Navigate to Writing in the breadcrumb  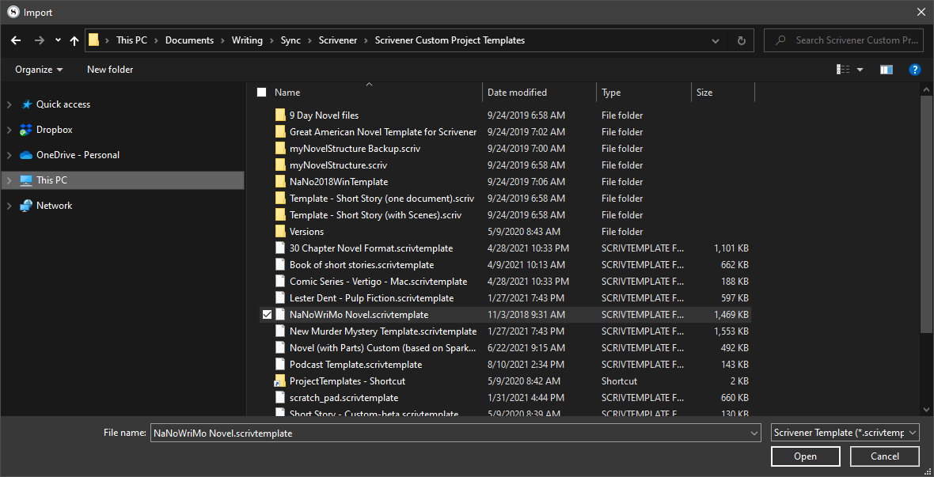click(x=247, y=40)
